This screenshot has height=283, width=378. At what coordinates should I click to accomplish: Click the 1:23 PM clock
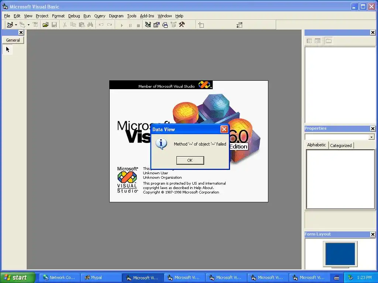coord(364,278)
